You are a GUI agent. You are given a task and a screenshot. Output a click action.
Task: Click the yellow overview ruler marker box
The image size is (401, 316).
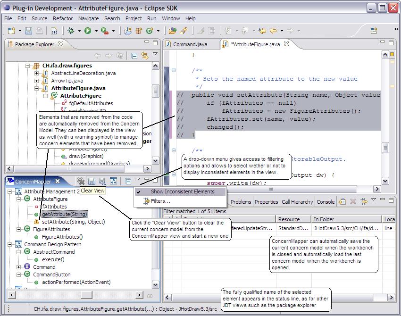pos(392,54)
